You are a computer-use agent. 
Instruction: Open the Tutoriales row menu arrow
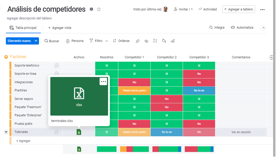pos(6,132)
